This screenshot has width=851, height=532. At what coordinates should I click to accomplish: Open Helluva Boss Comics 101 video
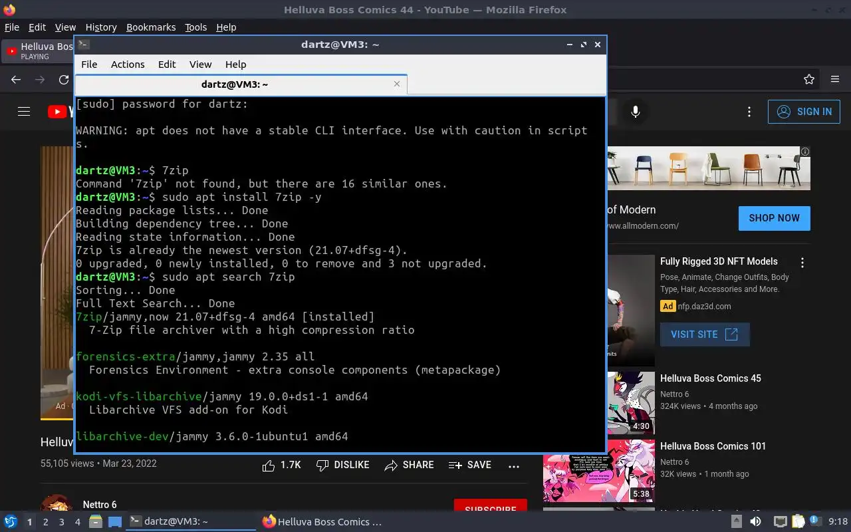pyautogui.click(x=713, y=446)
